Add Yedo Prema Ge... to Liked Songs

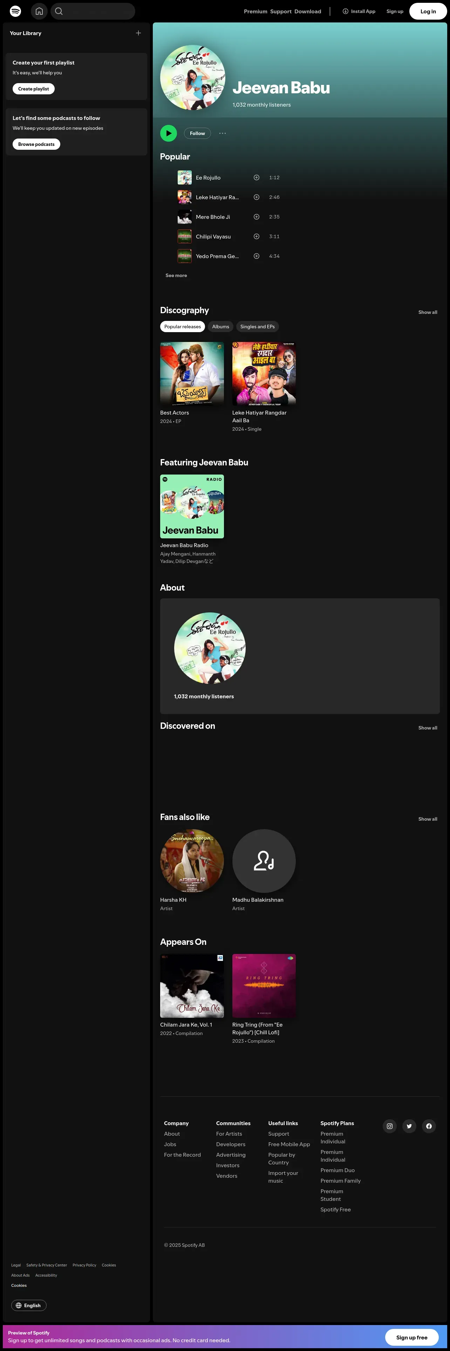pos(257,256)
